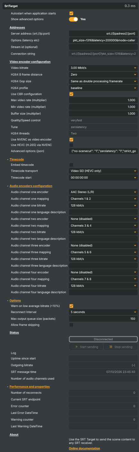Screen dimensions: 139x452
Task: Edit Min video rate multiplier field
Action: tap(103, 107)
